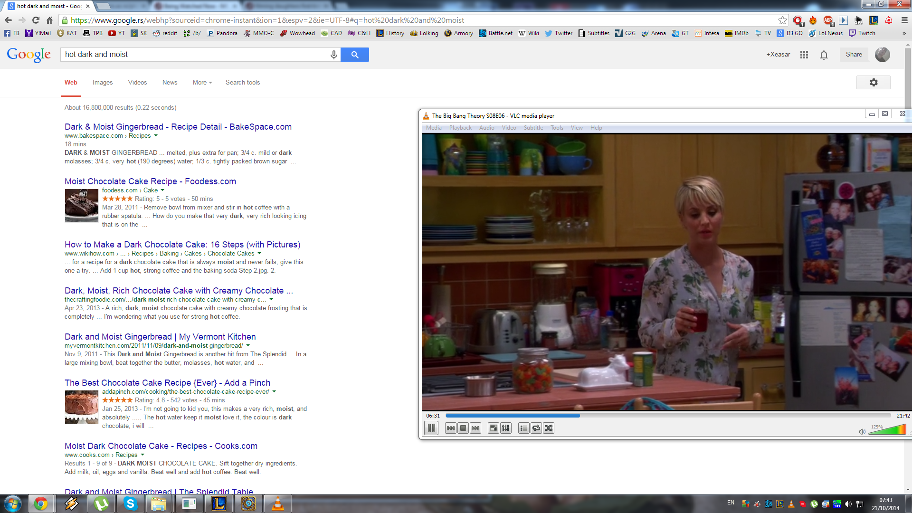Open VLC Help menu
This screenshot has height=513, width=912.
596,128
